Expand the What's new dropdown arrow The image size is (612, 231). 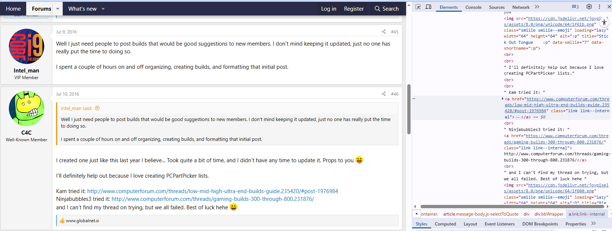103,9
